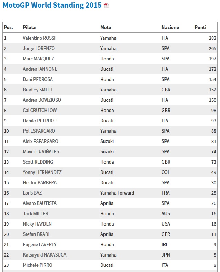Select Yonny HERNANDEZ's COL nation cell
Screen dimensions: 220x272
(166, 172)
